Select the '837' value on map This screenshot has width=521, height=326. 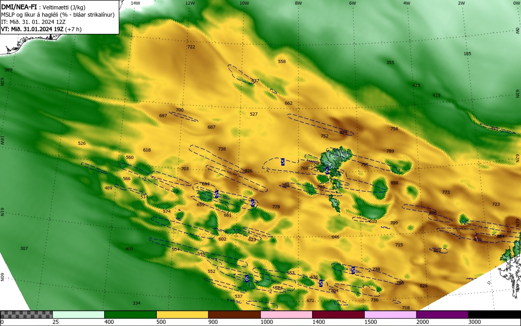[x=255, y=81]
